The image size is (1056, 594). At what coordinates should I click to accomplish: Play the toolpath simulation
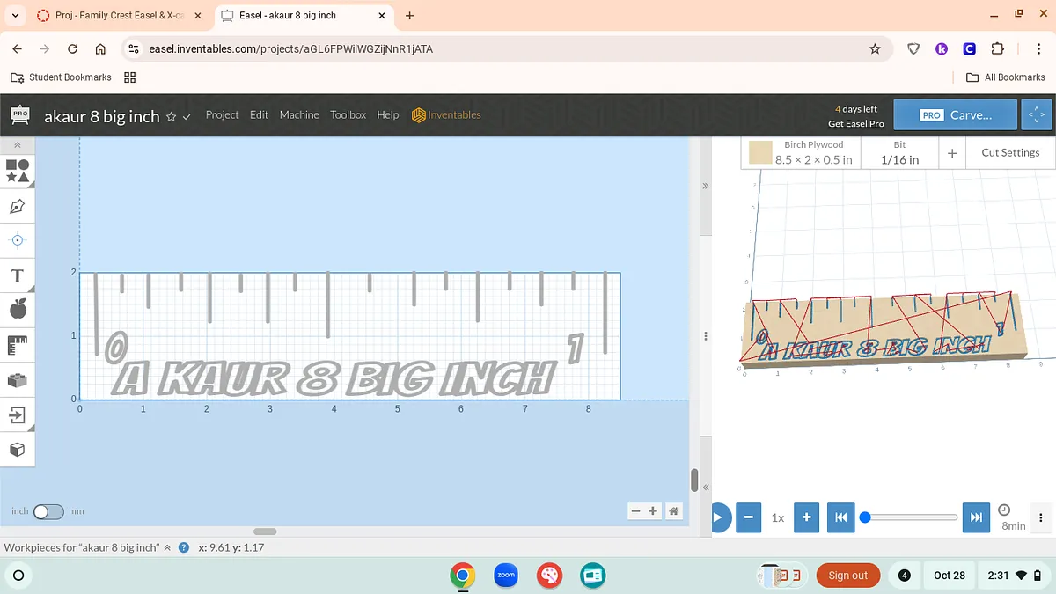tap(718, 517)
